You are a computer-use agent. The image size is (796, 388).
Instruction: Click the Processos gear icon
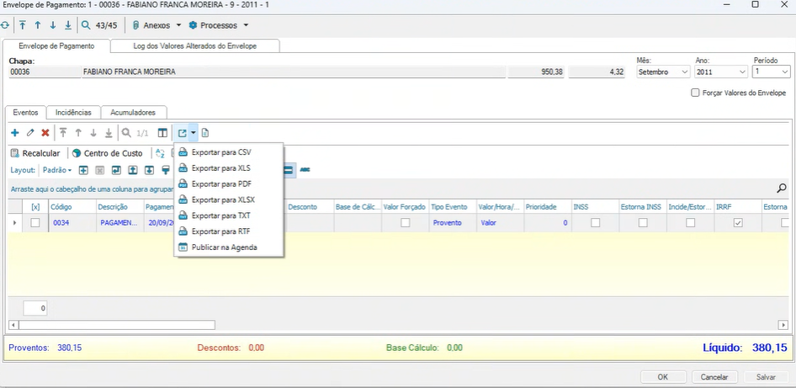click(x=193, y=25)
